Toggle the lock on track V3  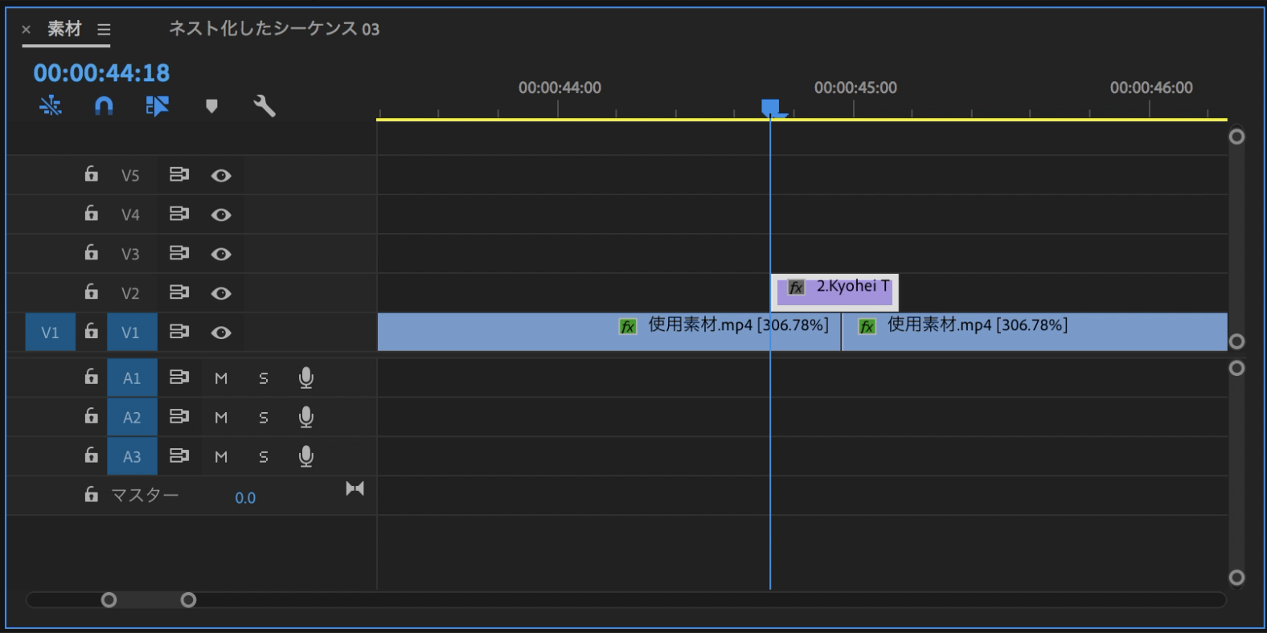click(92, 253)
